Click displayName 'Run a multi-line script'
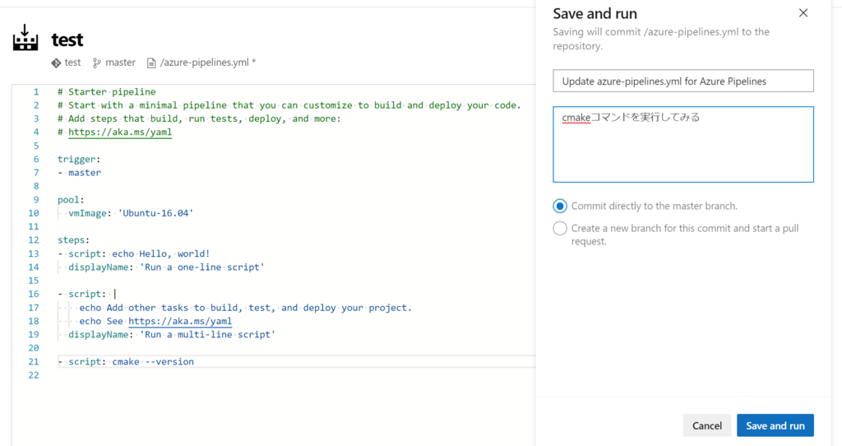 pos(172,334)
